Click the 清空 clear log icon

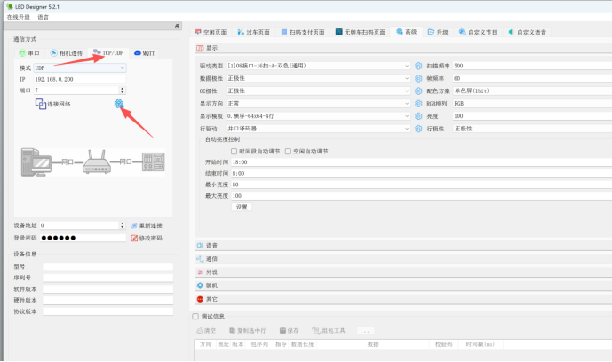tap(200, 330)
